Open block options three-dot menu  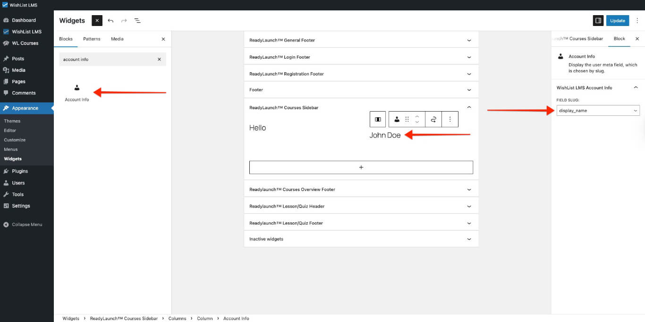tap(450, 120)
